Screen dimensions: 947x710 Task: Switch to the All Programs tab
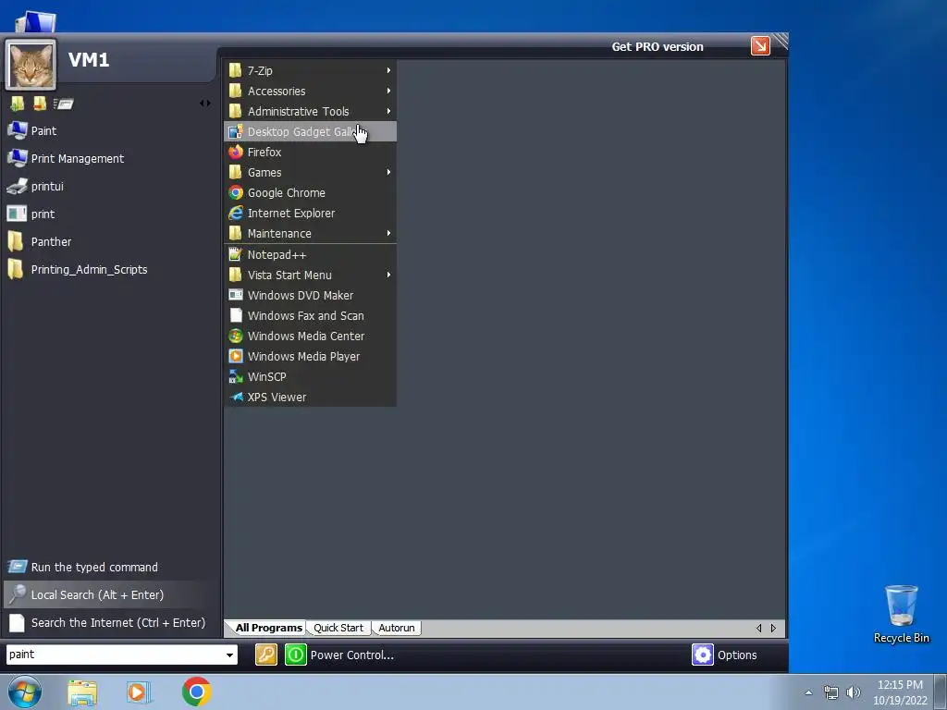[268, 628]
